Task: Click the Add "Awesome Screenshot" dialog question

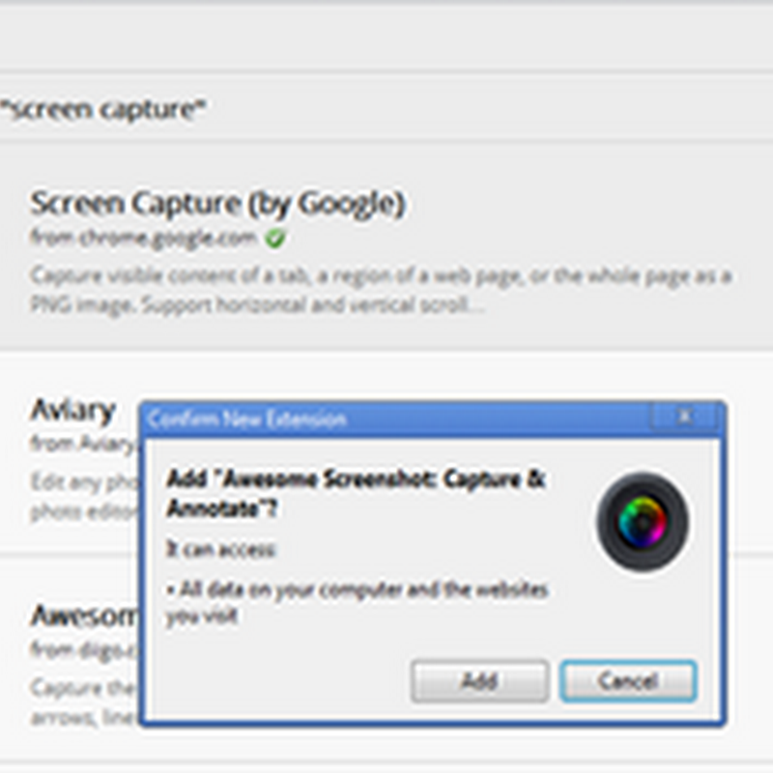Action: click(356, 493)
